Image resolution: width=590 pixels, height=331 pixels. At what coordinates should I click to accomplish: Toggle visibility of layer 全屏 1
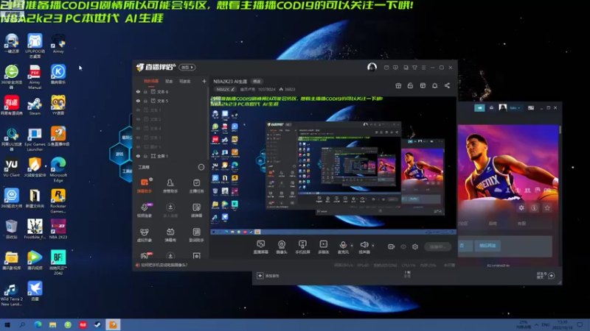138,156
